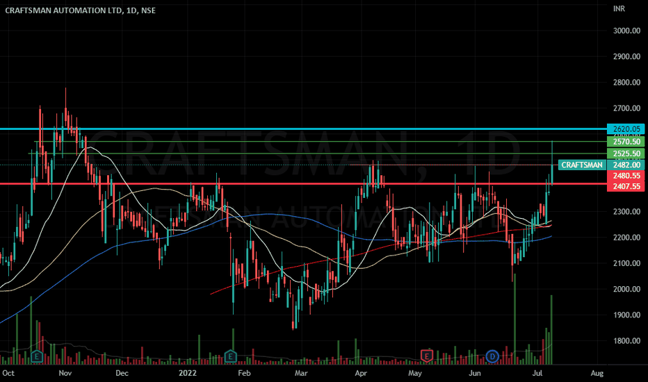The width and height of the screenshot is (648, 382).
Task: Click the INR currency label
Action: [x=619, y=8]
